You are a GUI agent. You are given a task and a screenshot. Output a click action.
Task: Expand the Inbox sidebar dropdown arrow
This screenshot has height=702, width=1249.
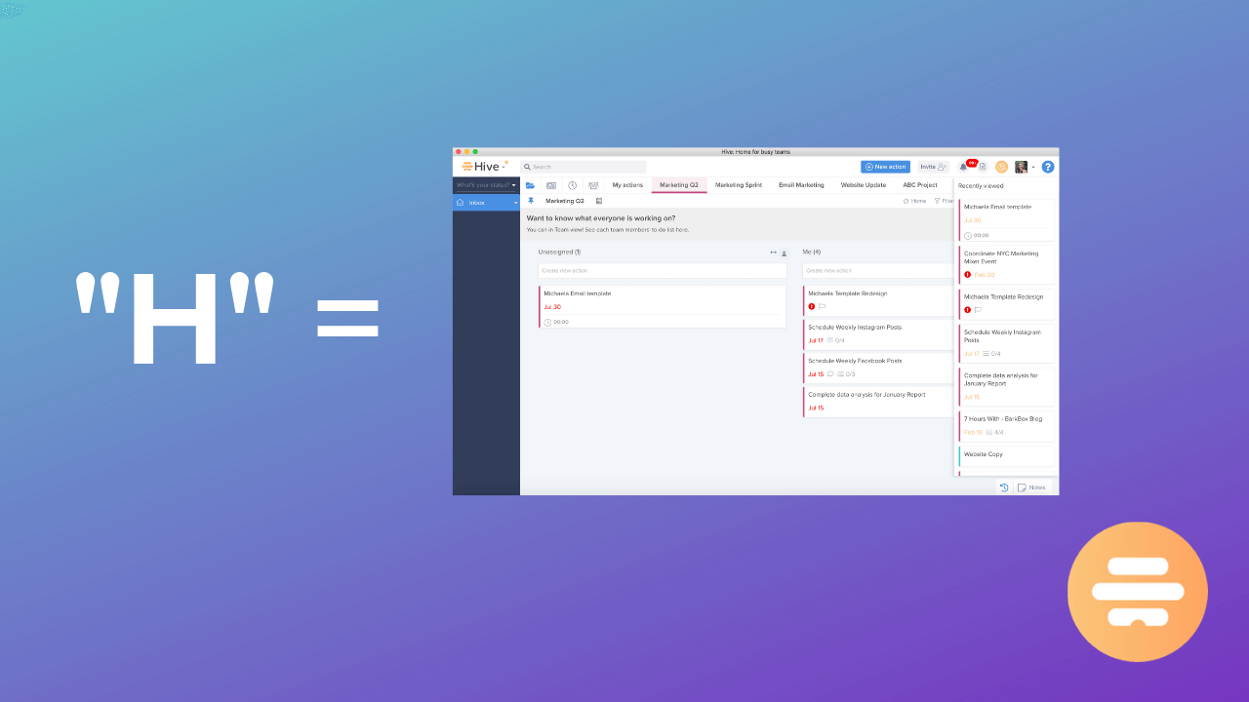515,203
